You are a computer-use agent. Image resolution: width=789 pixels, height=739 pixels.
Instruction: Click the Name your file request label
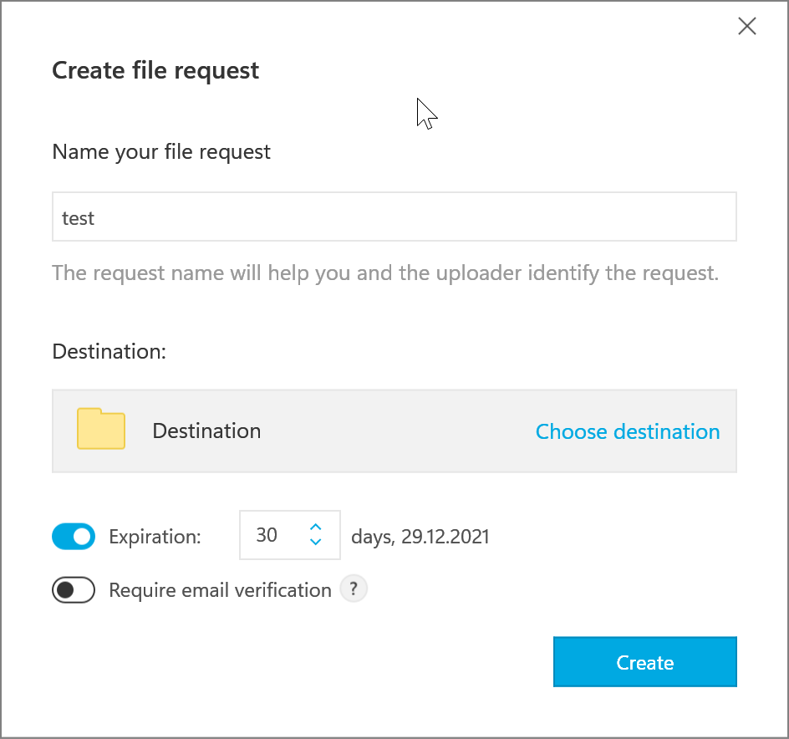161,152
